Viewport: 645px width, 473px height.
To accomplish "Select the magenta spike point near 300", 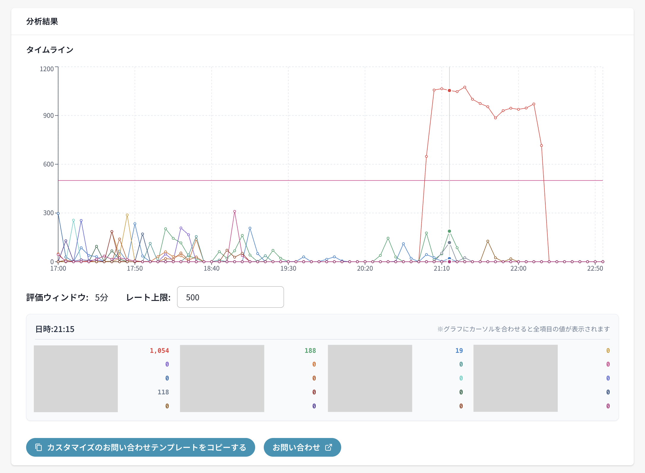I will click(x=234, y=212).
